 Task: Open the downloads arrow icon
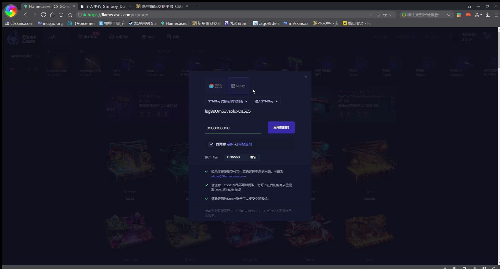[488, 15]
